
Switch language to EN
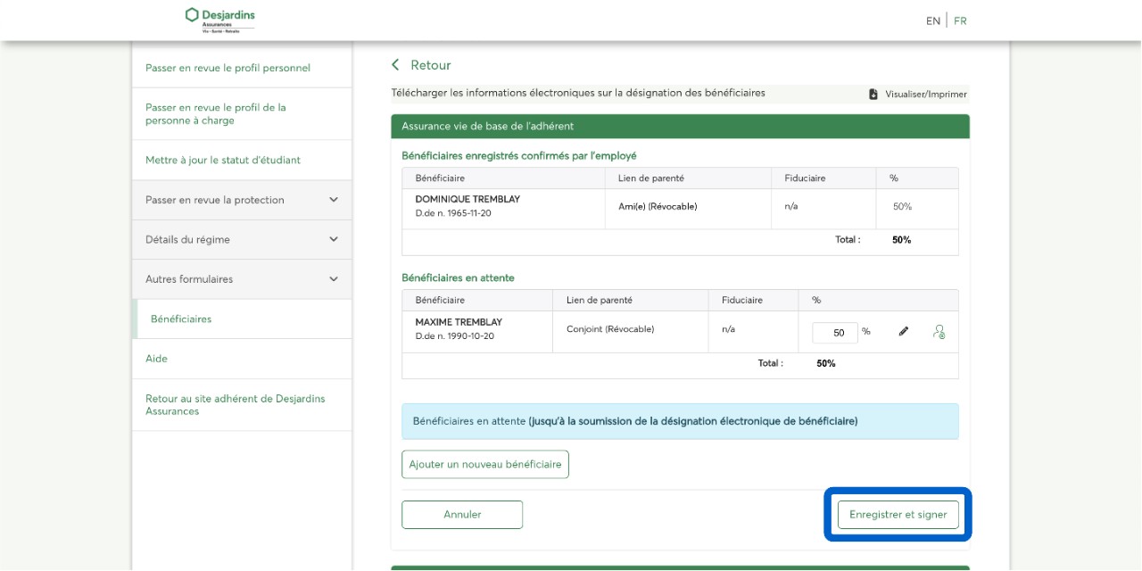click(x=932, y=21)
